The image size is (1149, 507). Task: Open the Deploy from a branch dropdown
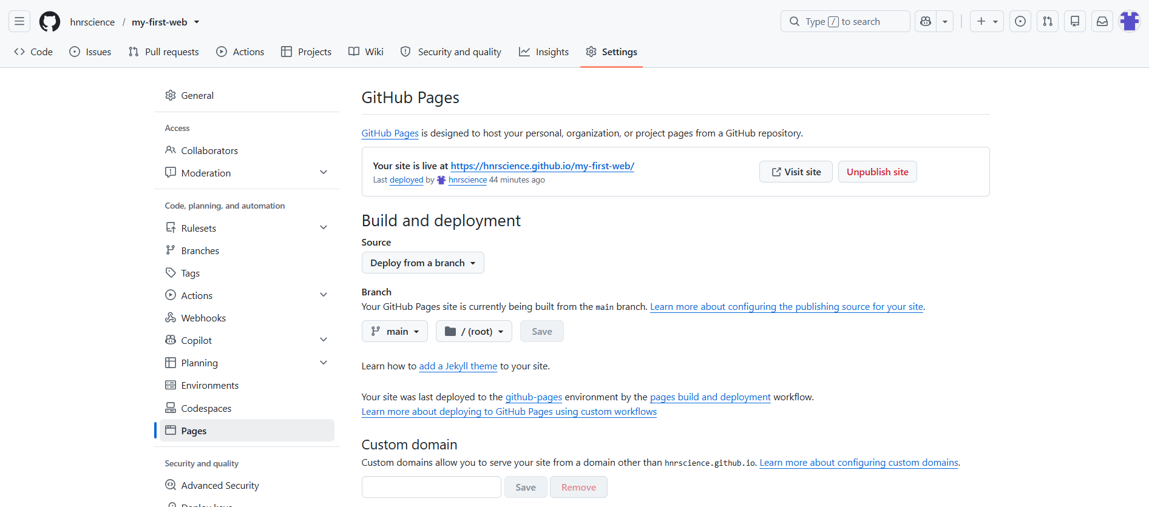click(x=423, y=263)
